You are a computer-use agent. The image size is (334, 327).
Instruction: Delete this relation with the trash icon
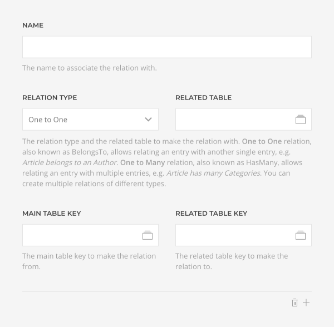pos(294,303)
